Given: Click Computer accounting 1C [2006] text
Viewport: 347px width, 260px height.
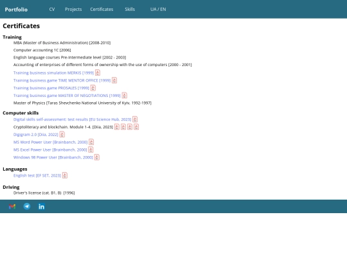Looking at the screenshot, I should (42, 50).
